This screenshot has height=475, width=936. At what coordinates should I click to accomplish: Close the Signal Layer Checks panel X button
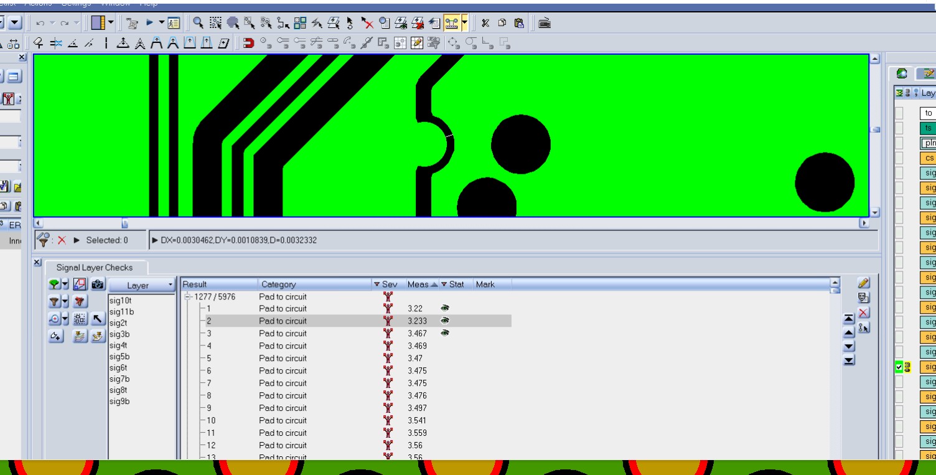pos(37,263)
